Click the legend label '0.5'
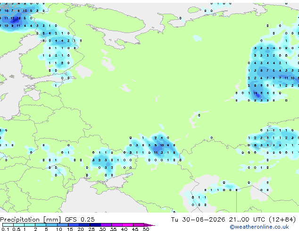This screenshot has width=299, height=231. pos(17,229)
